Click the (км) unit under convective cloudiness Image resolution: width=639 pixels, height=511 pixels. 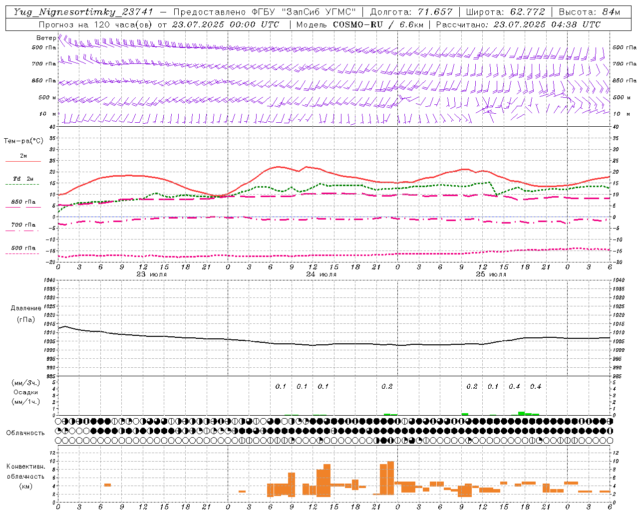pyautogui.click(x=25, y=486)
